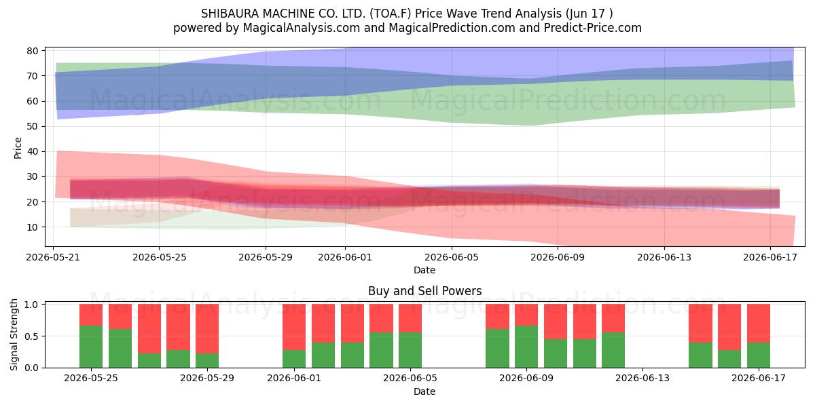
Task: Click the 2026-06-05 date under the powers chart
Action: 410,379
